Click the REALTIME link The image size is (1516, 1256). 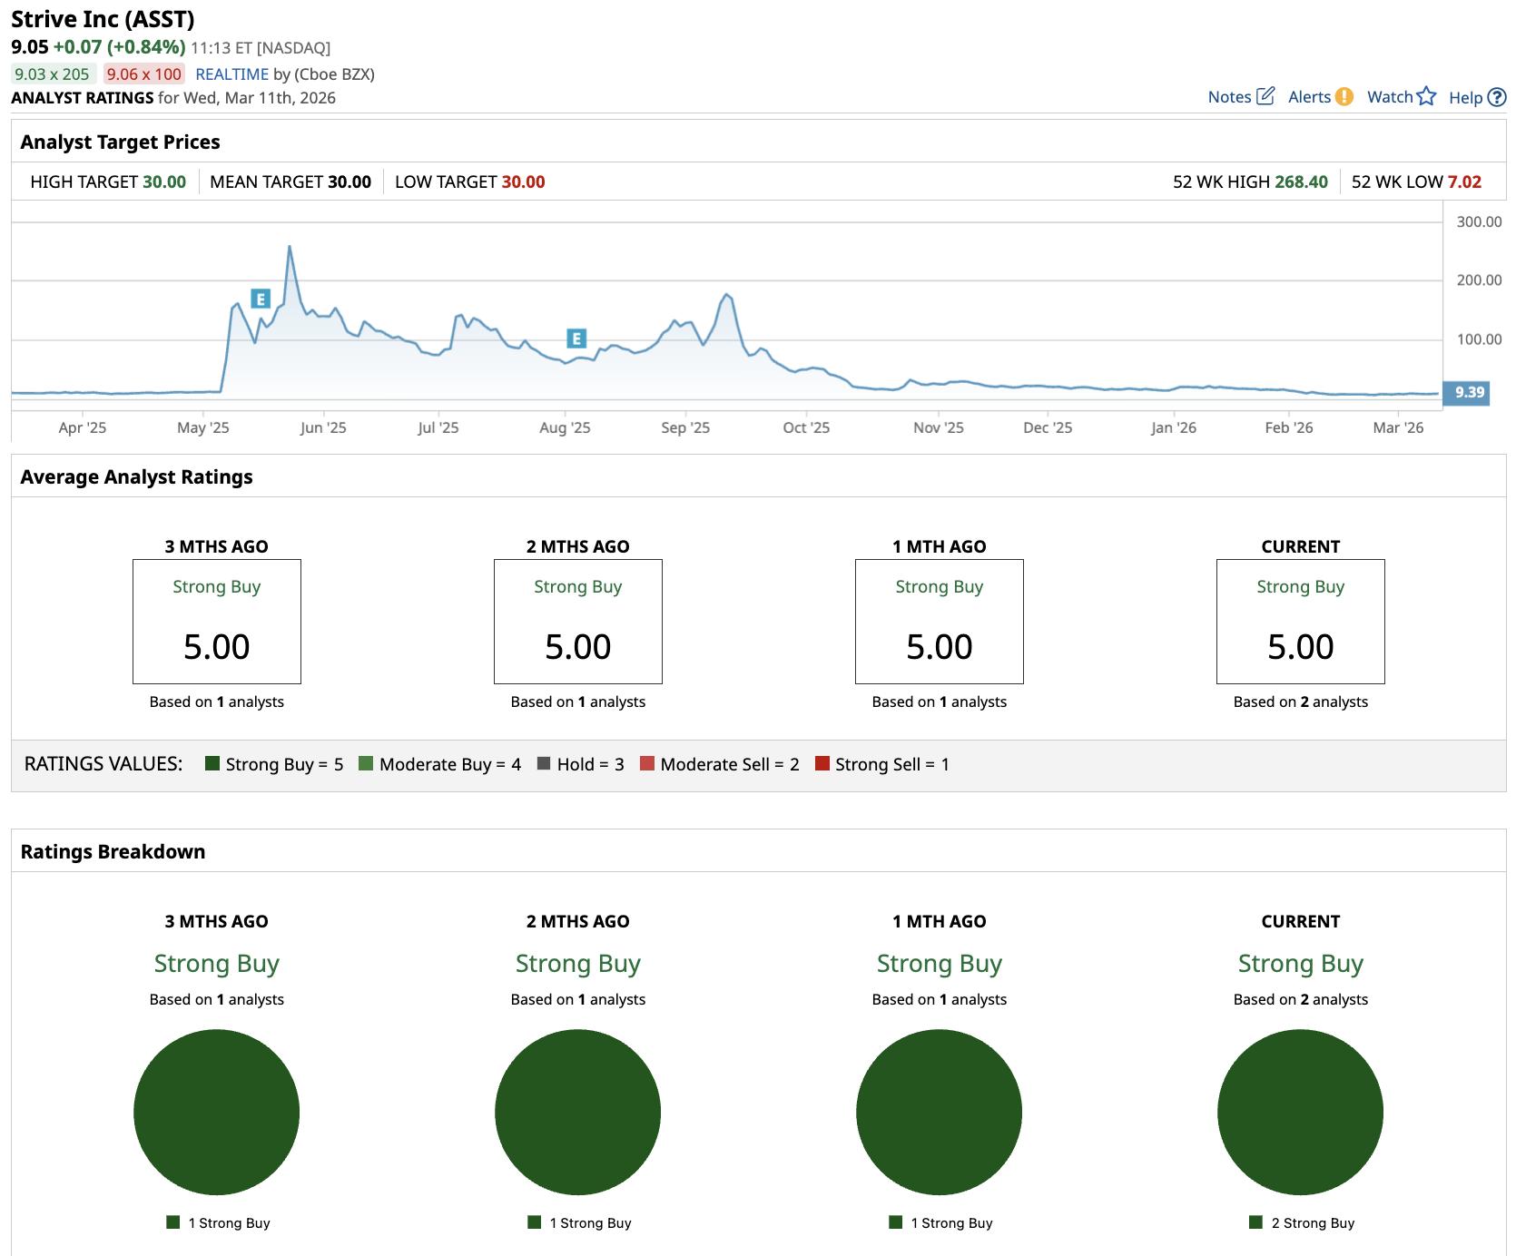coord(231,74)
